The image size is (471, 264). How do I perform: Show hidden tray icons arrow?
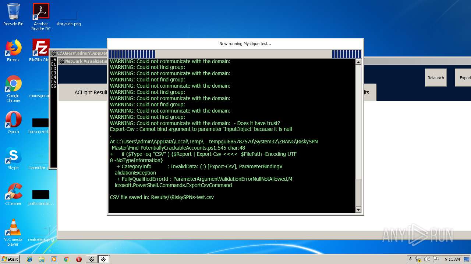[x=410, y=259]
